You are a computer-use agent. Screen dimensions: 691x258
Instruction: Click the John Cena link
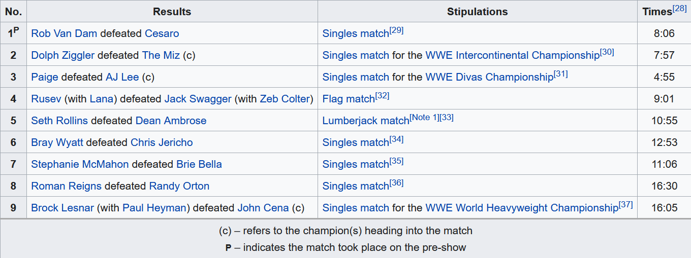263,208
